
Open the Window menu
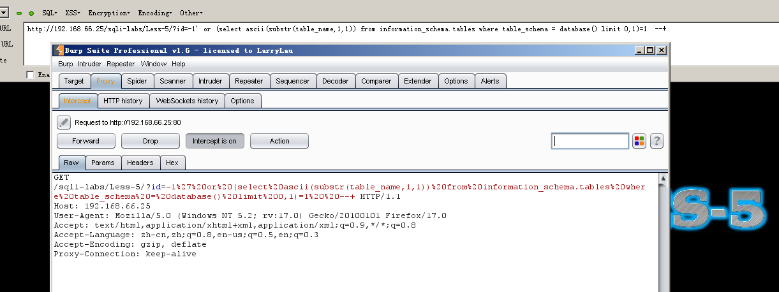[x=154, y=64]
